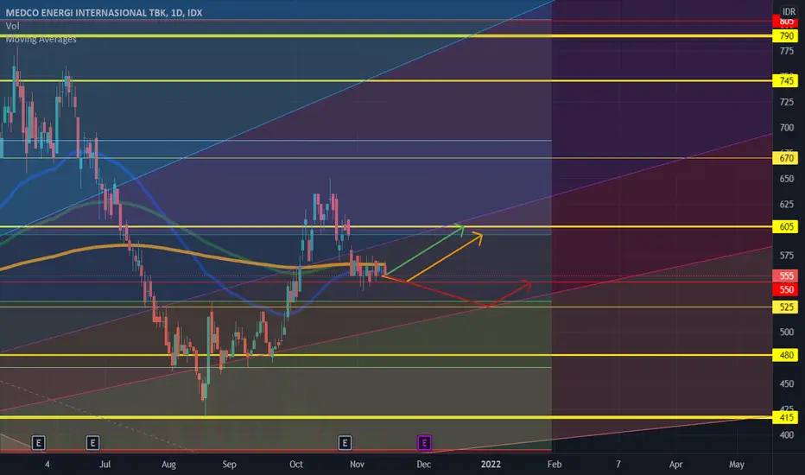Click the 575 value on the price axis
Screen dimensions: 805x475
(787, 256)
